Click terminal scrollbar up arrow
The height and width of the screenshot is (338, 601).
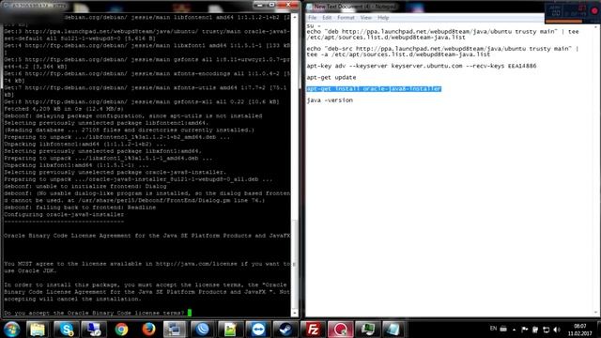click(294, 17)
